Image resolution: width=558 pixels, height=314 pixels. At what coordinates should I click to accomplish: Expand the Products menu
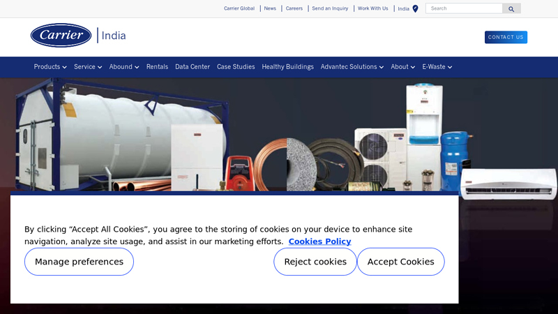tap(50, 67)
